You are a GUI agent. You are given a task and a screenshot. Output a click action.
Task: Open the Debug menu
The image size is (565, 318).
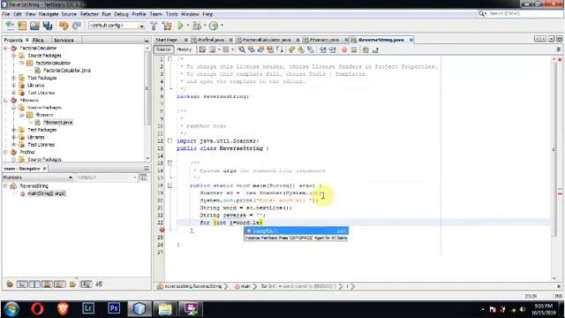coord(121,14)
